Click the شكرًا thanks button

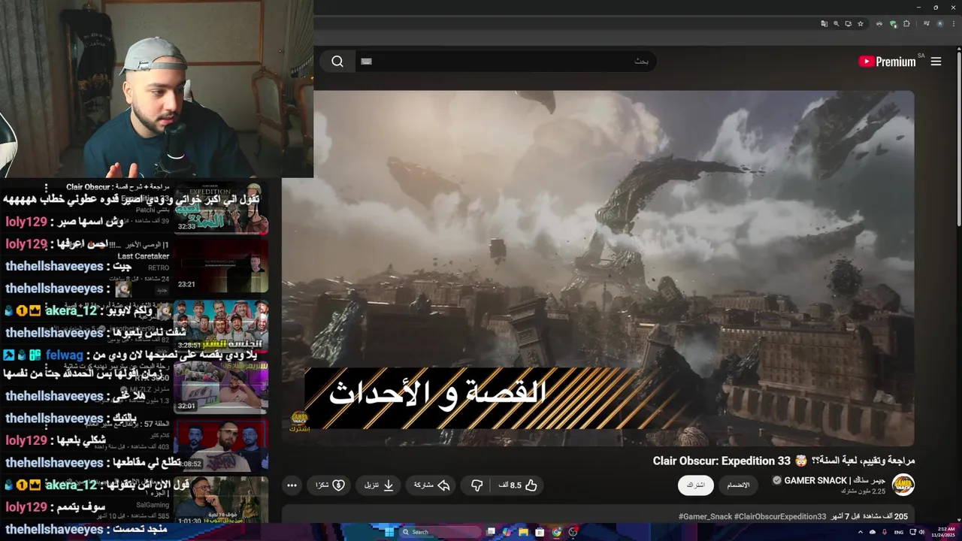click(330, 485)
